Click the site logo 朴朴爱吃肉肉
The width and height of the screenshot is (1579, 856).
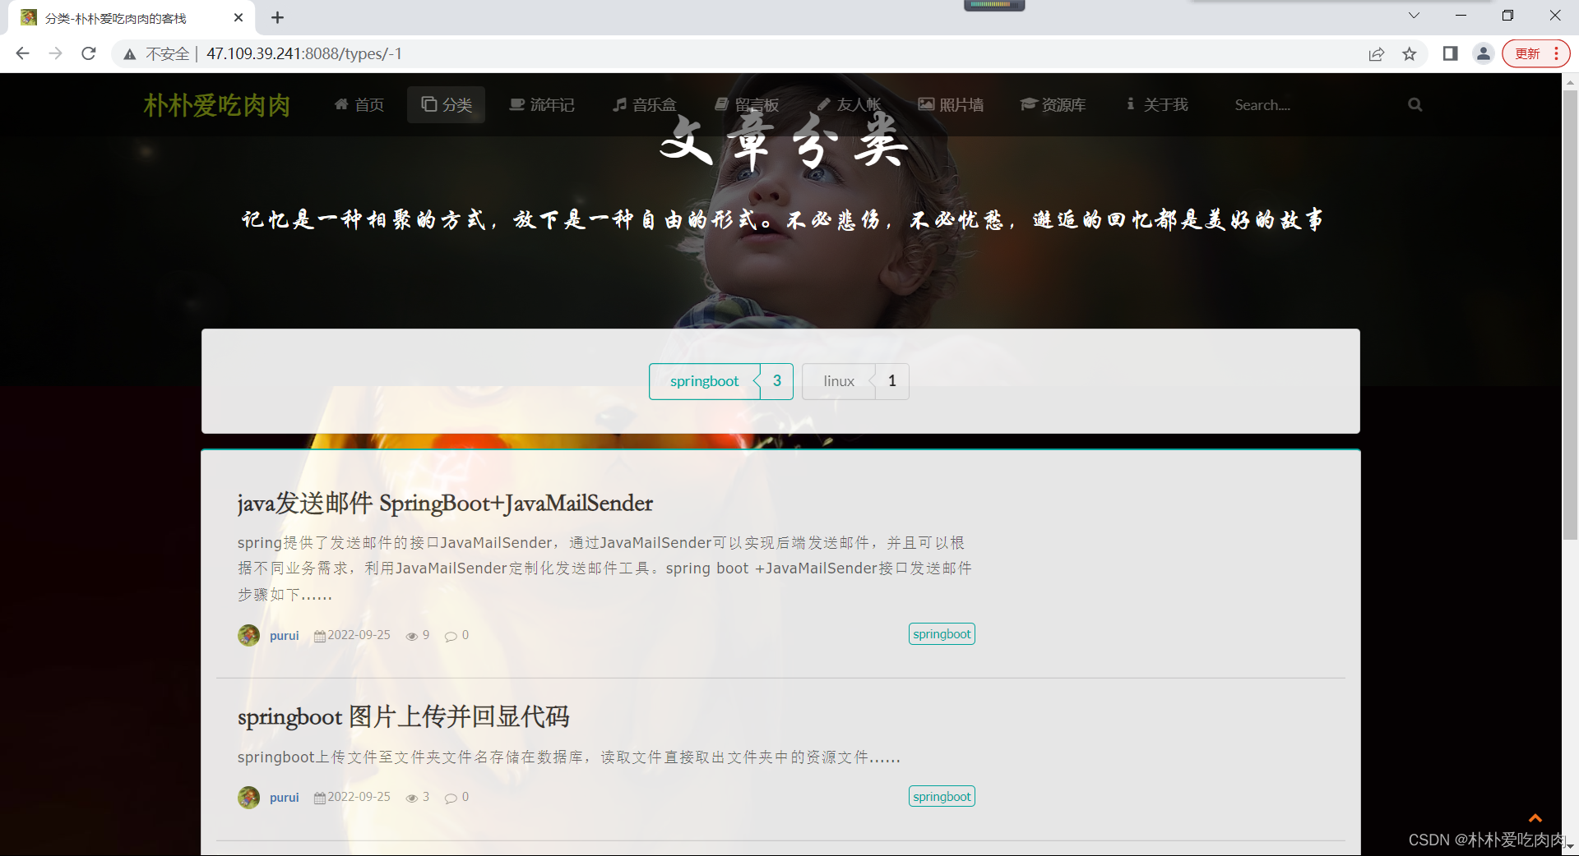click(x=217, y=105)
